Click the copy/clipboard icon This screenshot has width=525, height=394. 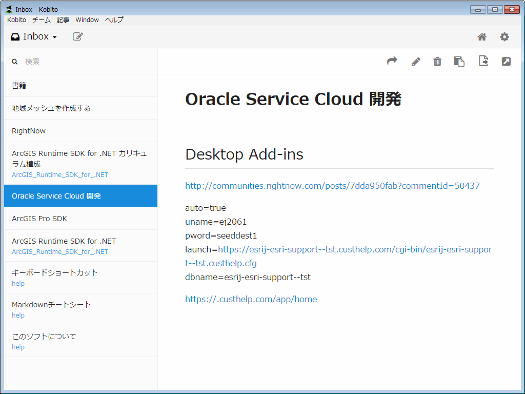tap(459, 62)
